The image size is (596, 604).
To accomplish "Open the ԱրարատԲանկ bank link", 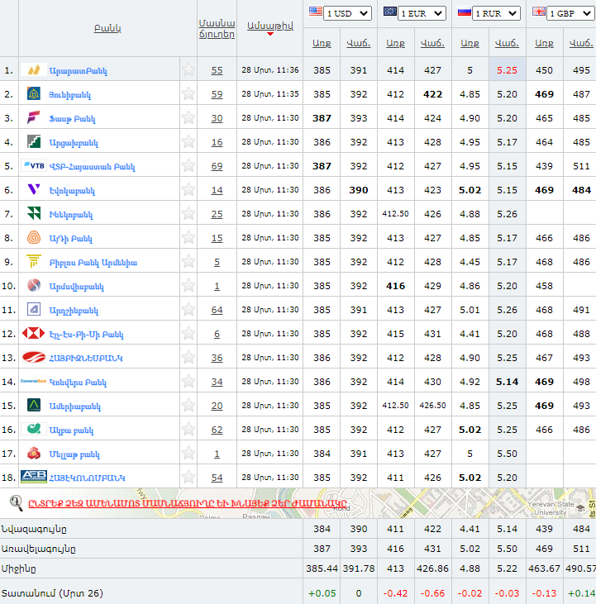I will (x=79, y=70).
